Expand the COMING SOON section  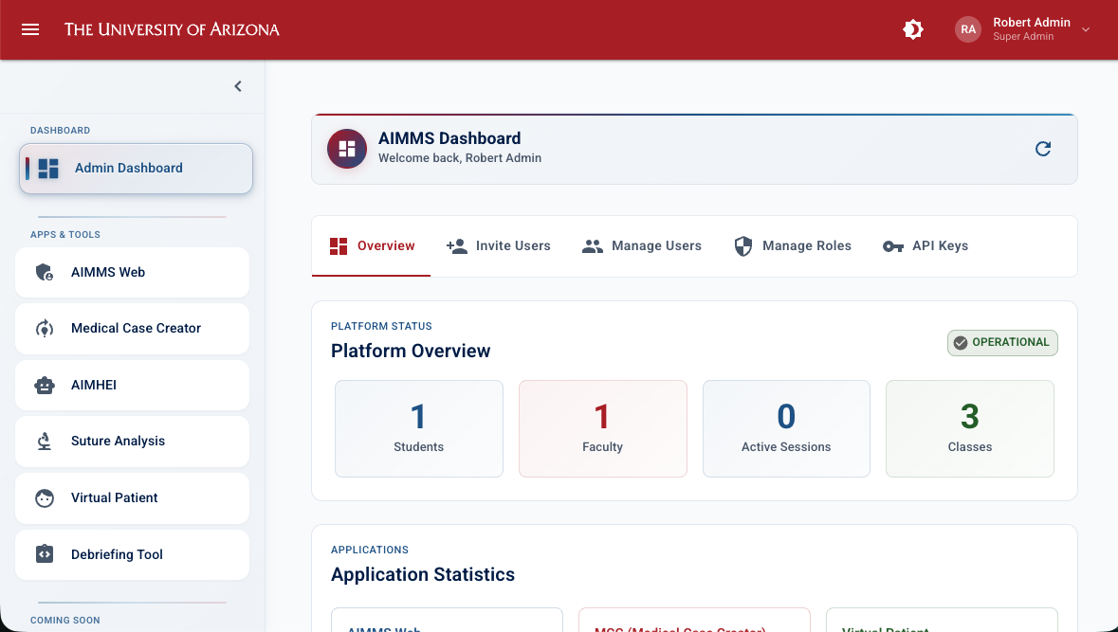point(65,621)
